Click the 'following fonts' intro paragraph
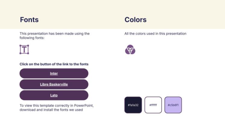This screenshot has height=127, width=225. (55, 36)
